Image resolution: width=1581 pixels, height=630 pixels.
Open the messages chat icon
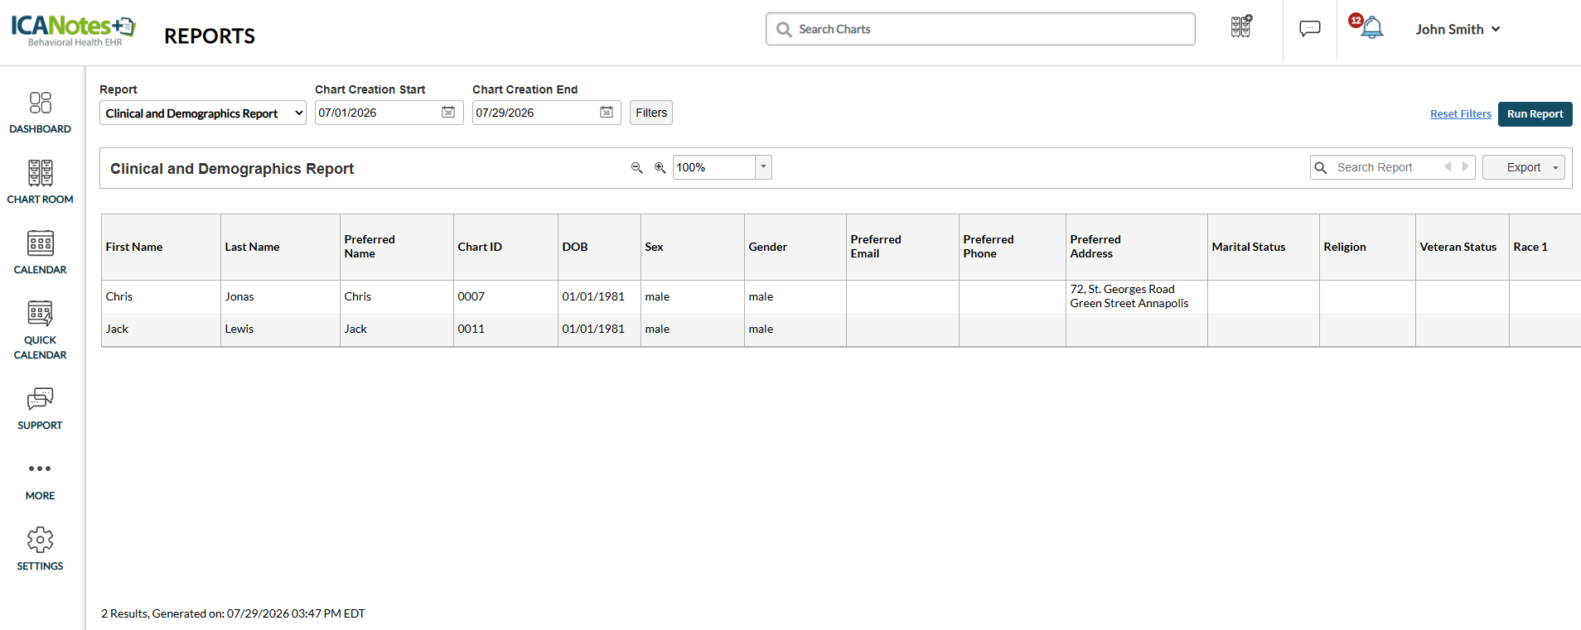pyautogui.click(x=1310, y=29)
